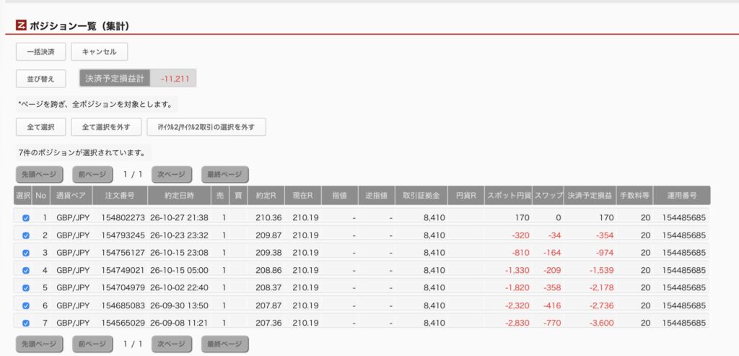Click order number 154802273
739x356 pixels.
coord(123,218)
